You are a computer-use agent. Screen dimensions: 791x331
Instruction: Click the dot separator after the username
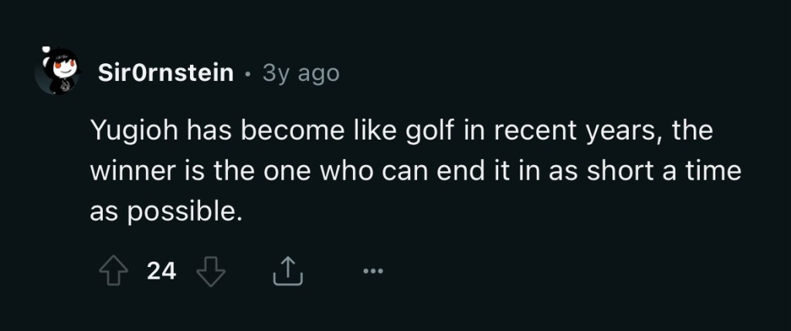[247, 74]
